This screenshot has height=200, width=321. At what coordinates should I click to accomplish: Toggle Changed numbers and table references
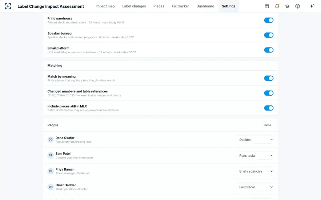[269, 93]
